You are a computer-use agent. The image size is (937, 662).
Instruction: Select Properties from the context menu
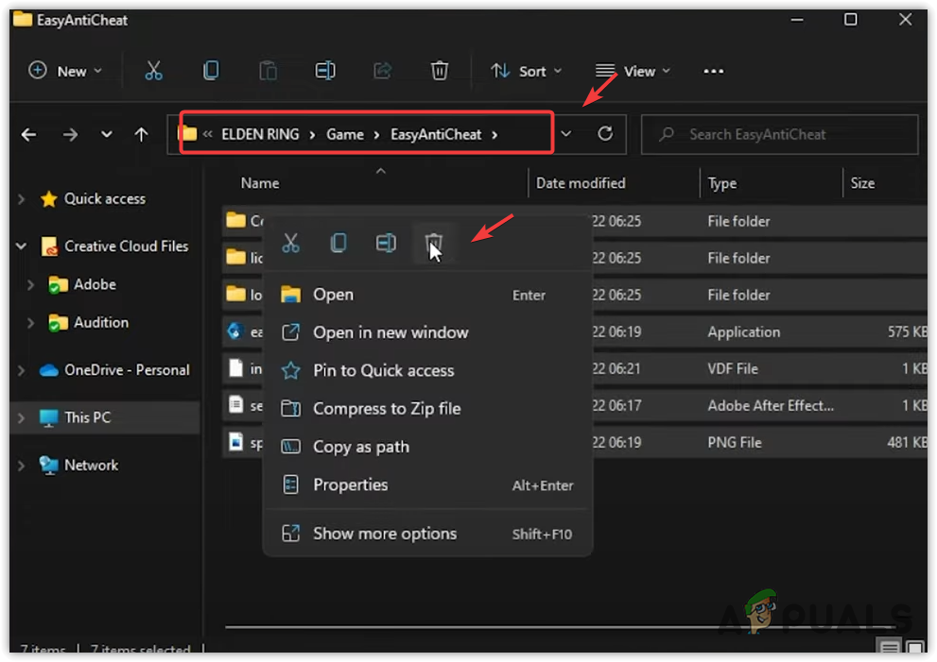pyautogui.click(x=350, y=484)
